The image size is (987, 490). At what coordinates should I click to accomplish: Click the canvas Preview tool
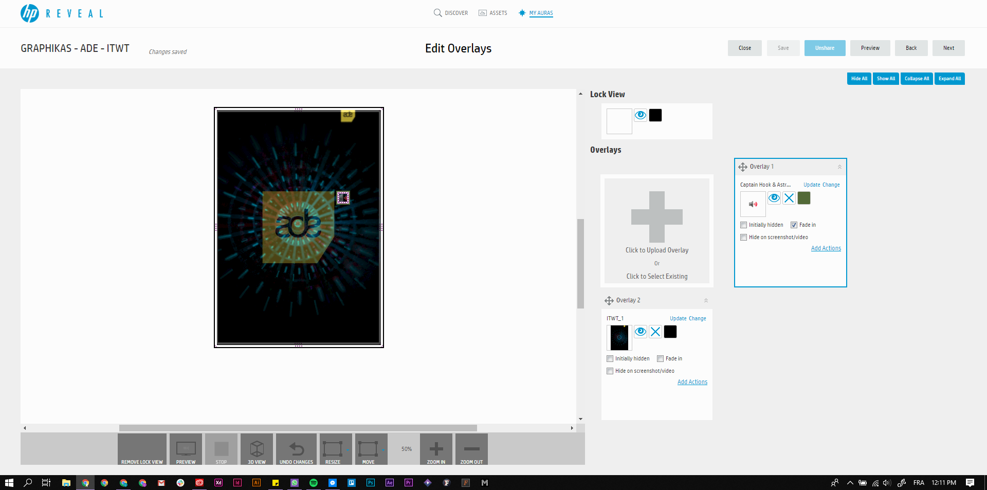point(186,449)
